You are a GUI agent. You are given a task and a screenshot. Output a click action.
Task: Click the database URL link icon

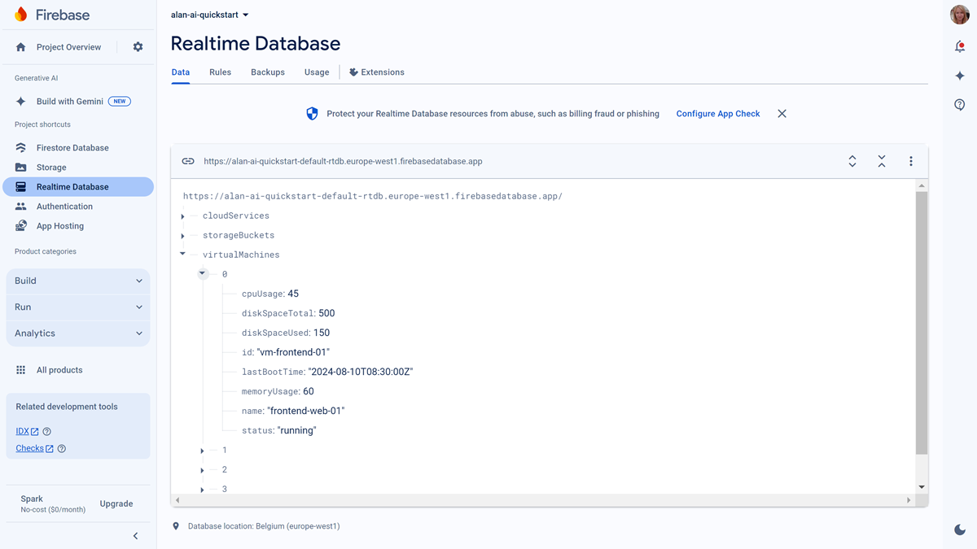pyautogui.click(x=188, y=161)
